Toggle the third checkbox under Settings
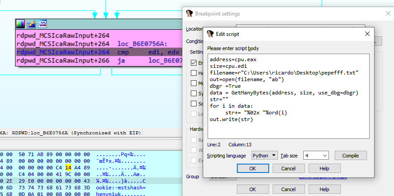The height and width of the screenshot is (196, 394). pos(194,83)
